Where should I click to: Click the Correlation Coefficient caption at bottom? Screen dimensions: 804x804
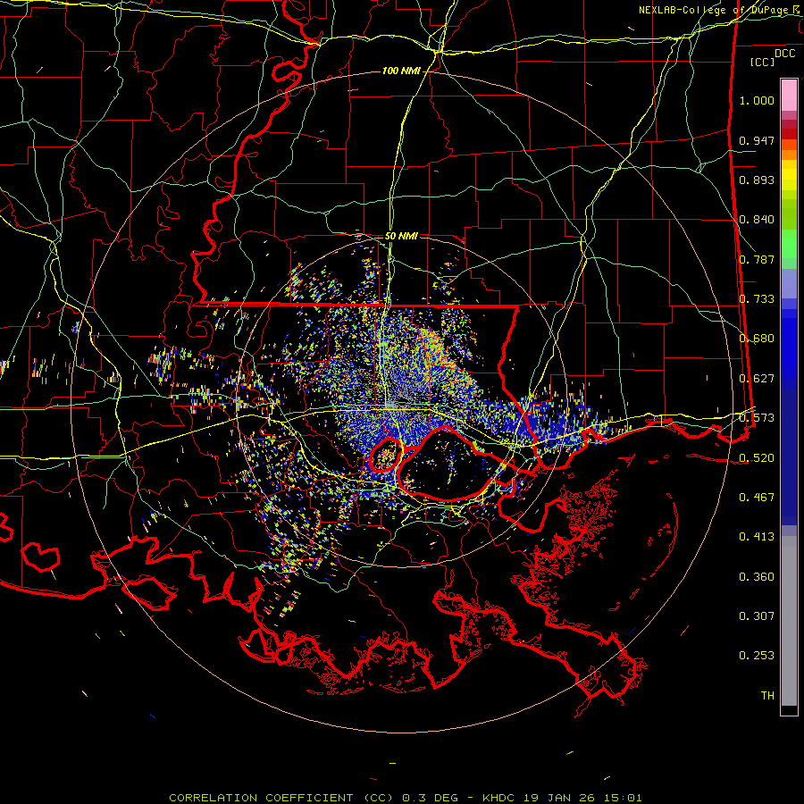click(405, 798)
